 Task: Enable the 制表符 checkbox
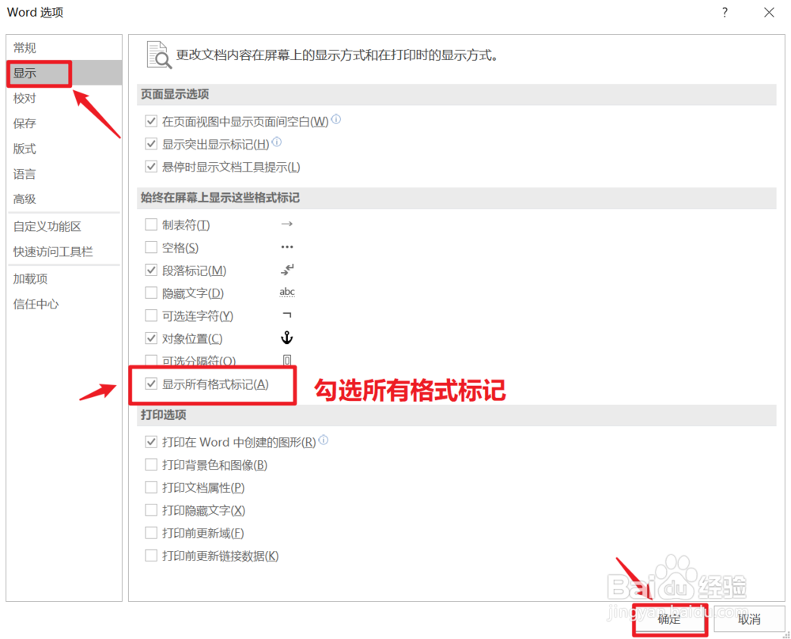click(x=151, y=225)
